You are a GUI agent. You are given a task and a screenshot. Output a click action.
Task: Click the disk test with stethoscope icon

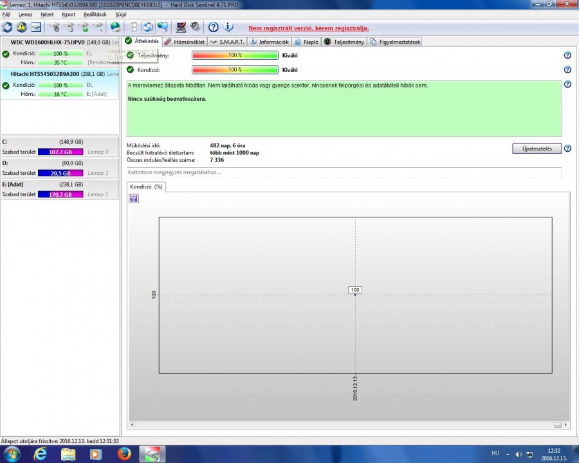click(54, 27)
